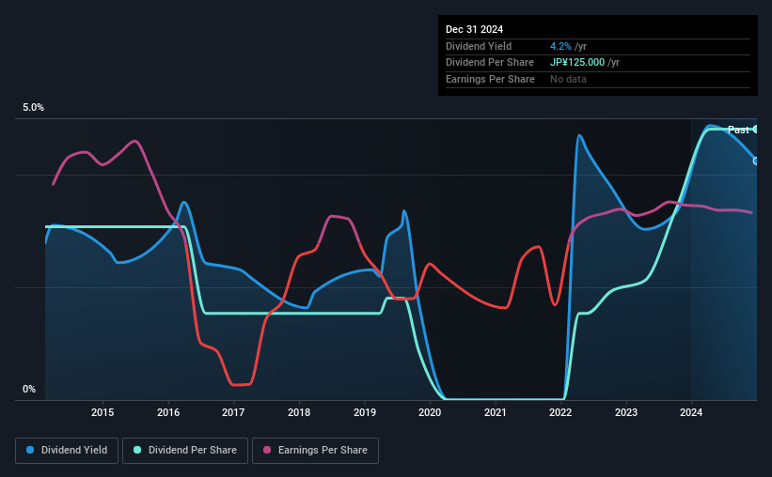Select the 2023 x-axis label
Screen dimensions: 772x477
click(x=626, y=412)
